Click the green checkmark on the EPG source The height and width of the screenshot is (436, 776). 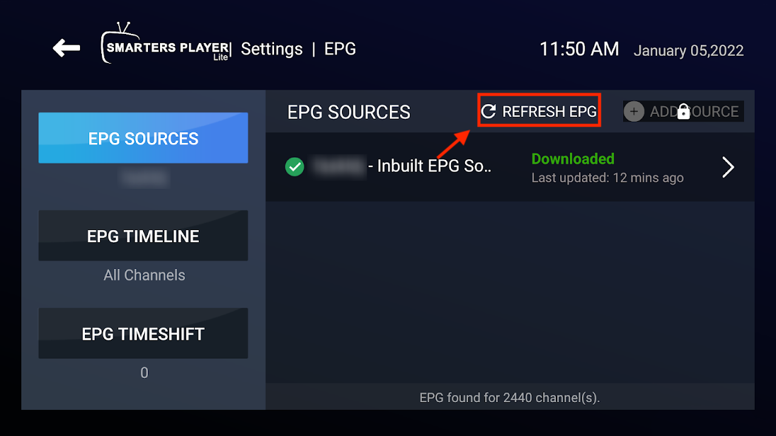click(x=295, y=167)
